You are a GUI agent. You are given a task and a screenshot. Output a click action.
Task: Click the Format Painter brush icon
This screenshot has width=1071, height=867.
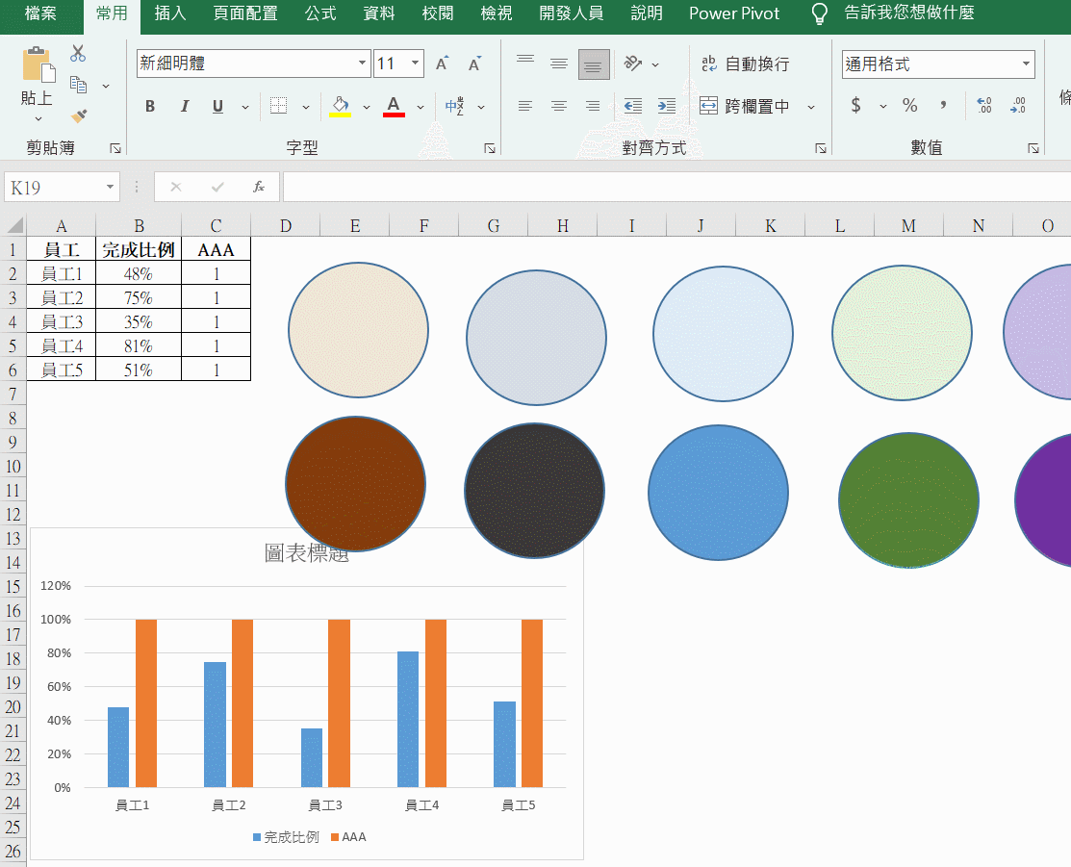coord(79,116)
